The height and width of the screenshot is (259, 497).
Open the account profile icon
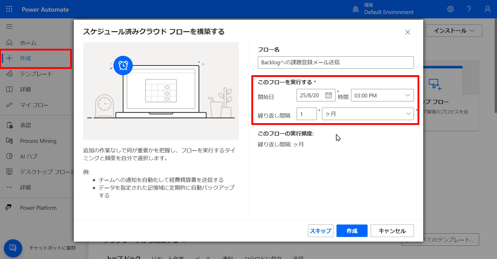coord(488,9)
